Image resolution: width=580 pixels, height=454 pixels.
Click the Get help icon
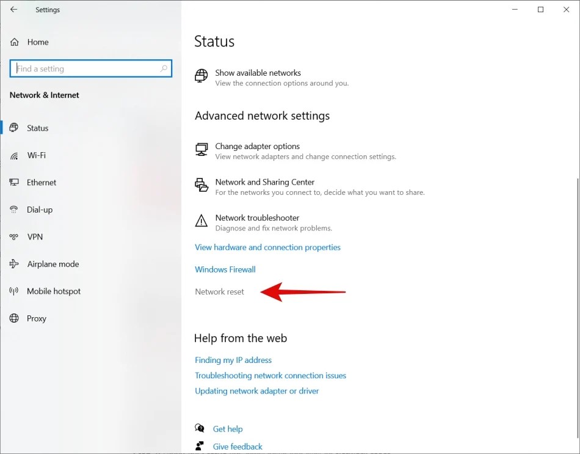pos(200,428)
